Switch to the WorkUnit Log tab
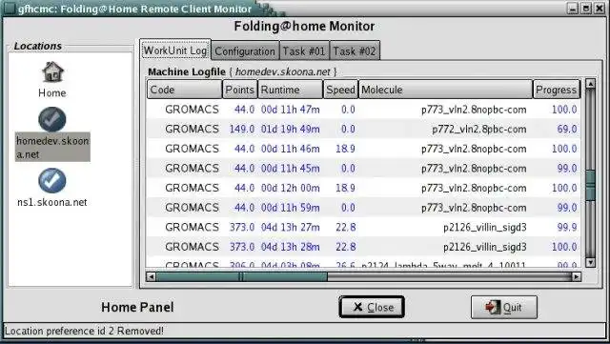 pos(175,51)
